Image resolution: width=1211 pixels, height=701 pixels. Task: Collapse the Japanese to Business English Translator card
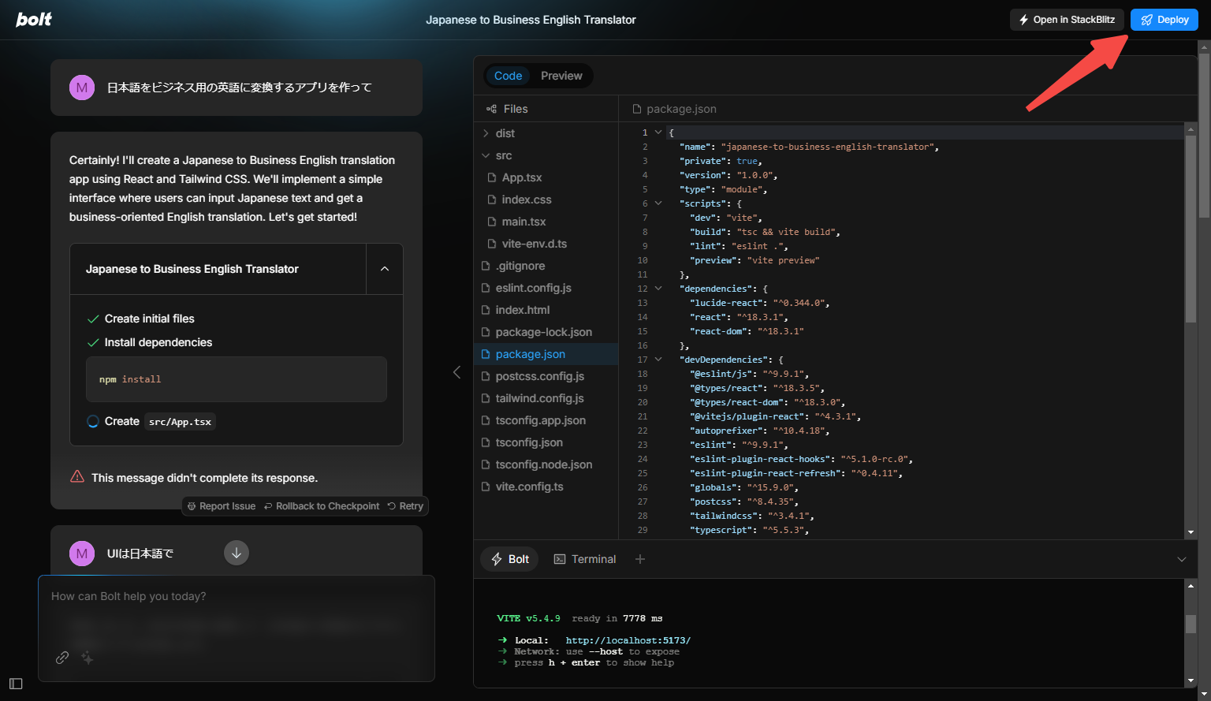385,269
